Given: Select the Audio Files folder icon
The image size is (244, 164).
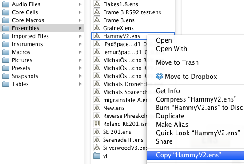Looking at the screenshot, I should (6, 4).
